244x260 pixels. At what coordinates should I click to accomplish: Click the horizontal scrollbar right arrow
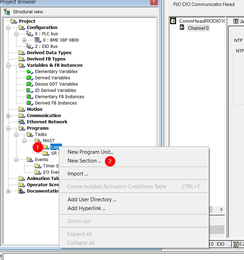(221, 210)
